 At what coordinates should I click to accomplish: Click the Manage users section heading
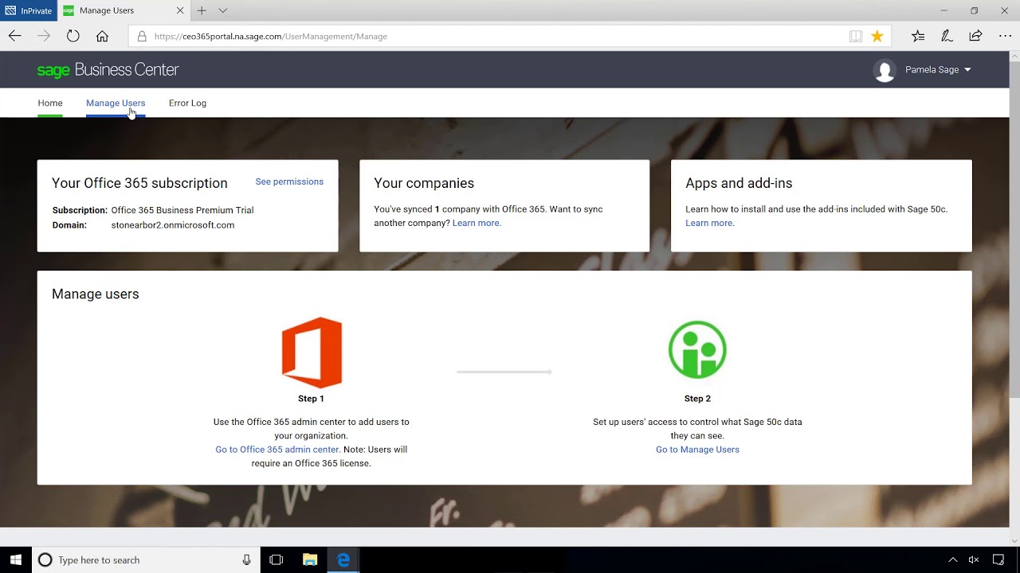tap(96, 294)
